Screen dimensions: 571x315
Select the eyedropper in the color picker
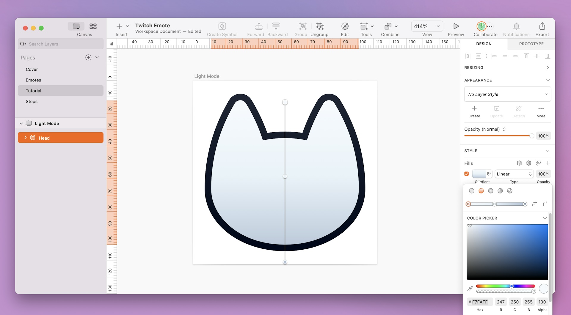pos(470,288)
